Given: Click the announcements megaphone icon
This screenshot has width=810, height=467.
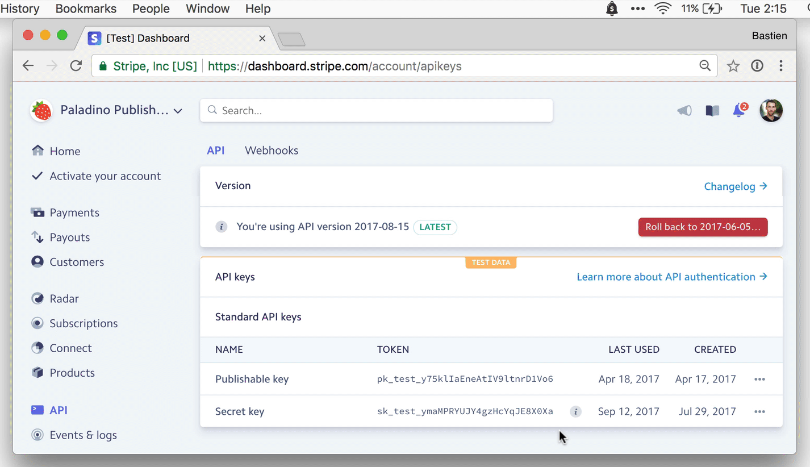Looking at the screenshot, I should [684, 111].
